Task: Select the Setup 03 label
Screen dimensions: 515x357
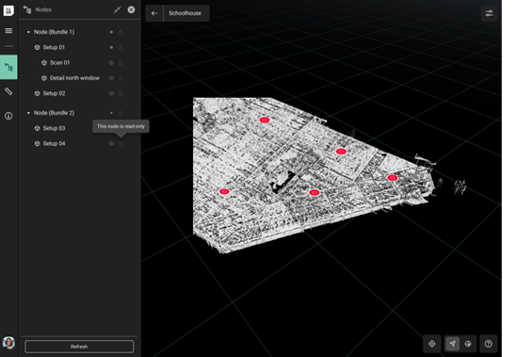Action: pyautogui.click(x=54, y=128)
